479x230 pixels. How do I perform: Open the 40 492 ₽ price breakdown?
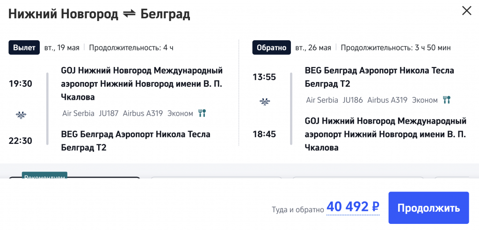[x=353, y=207]
